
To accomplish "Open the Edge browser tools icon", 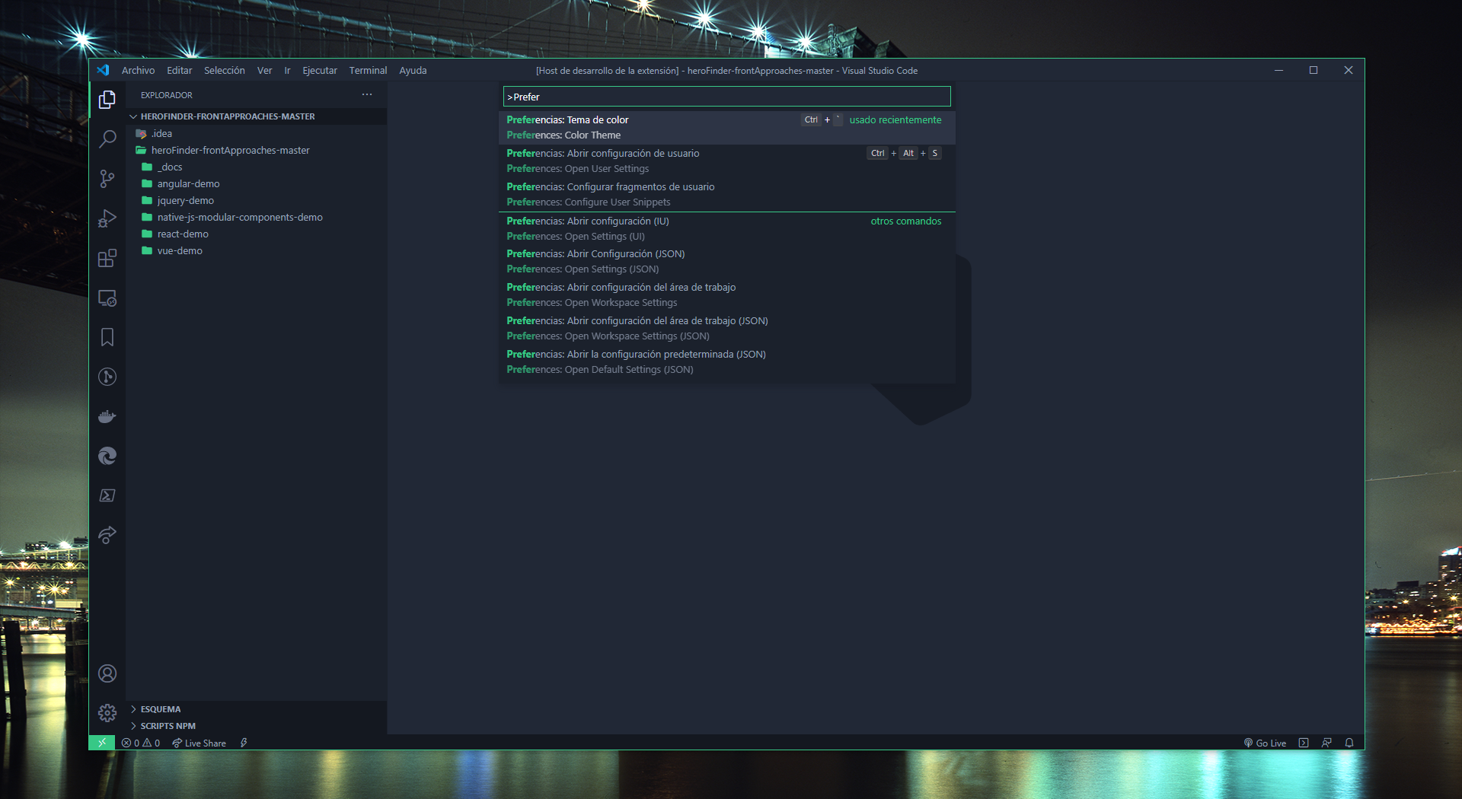I will [107, 456].
